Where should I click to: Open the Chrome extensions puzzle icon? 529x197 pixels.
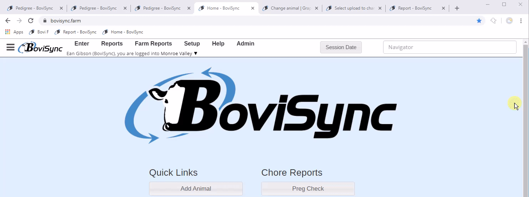click(x=493, y=21)
